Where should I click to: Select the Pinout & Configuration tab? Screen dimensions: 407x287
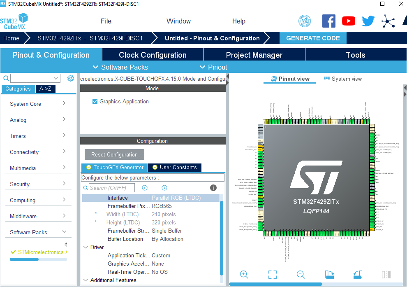coord(51,55)
